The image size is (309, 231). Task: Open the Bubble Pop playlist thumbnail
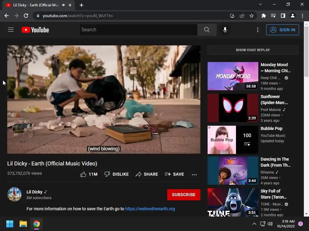[233, 140]
